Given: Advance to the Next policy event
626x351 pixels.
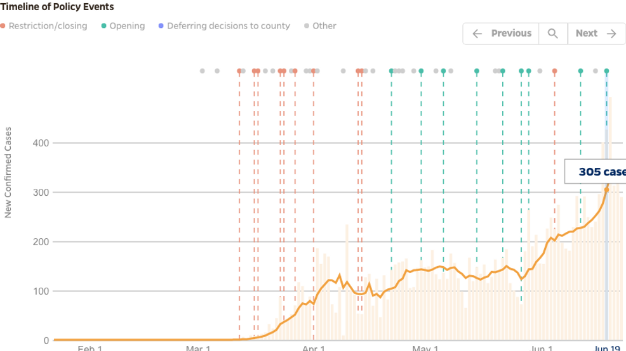Looking at the screenshot, I should (596, 34).
